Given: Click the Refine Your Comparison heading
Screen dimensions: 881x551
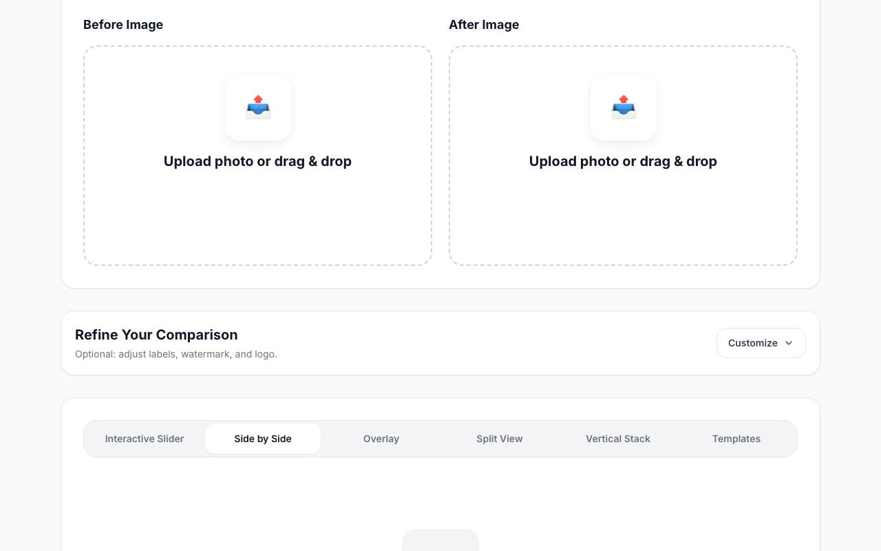Looking at the screenshot, I should [156, 335].
